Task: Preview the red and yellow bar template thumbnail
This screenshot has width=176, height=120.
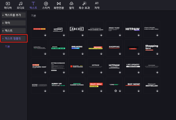Action: tap(39, 29)
